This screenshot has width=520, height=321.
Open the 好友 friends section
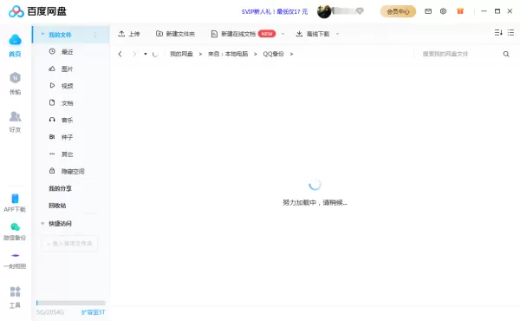point(15,121)
